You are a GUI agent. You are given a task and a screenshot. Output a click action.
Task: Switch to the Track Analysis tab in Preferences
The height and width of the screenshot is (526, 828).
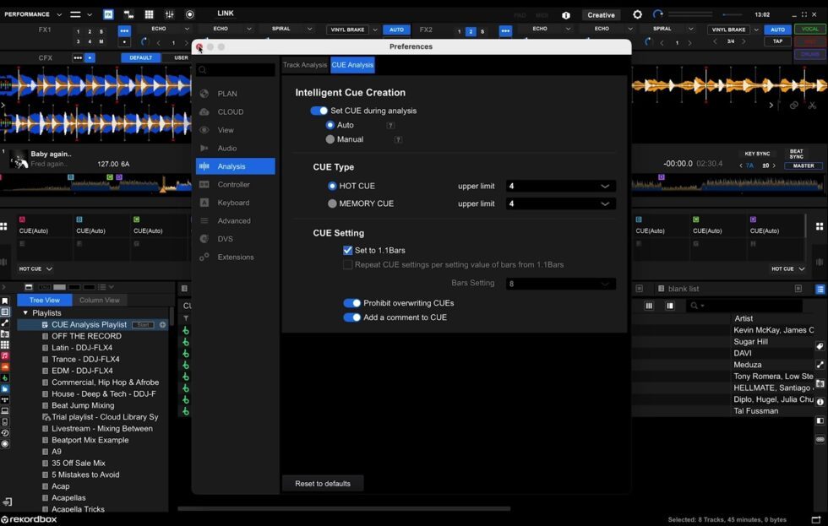(304, 64)
